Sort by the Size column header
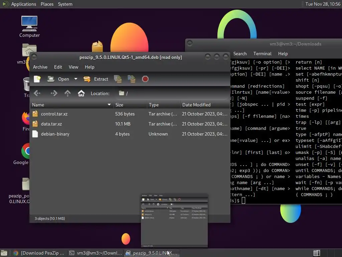This screenshot has width=342, height=257. tap(130, 105)
